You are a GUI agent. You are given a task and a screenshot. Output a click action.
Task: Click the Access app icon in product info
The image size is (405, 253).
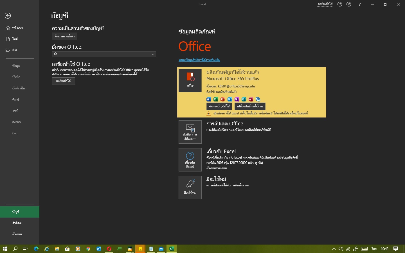coord(251,99)
